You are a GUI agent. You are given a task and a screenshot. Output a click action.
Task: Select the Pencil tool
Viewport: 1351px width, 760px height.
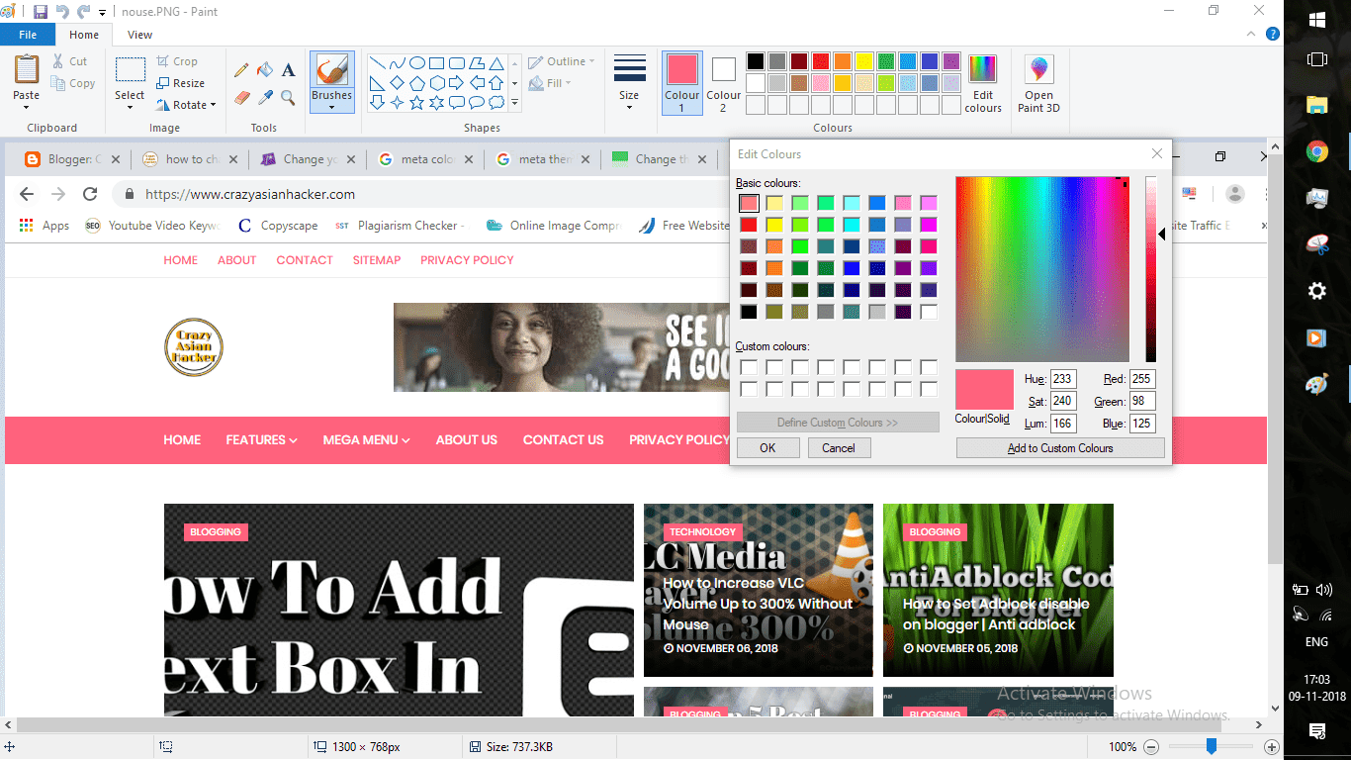pos(241,70)
